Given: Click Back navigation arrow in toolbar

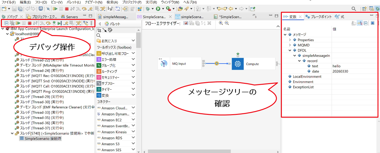Looking at the screenshot, I should (x=231, y=9).
